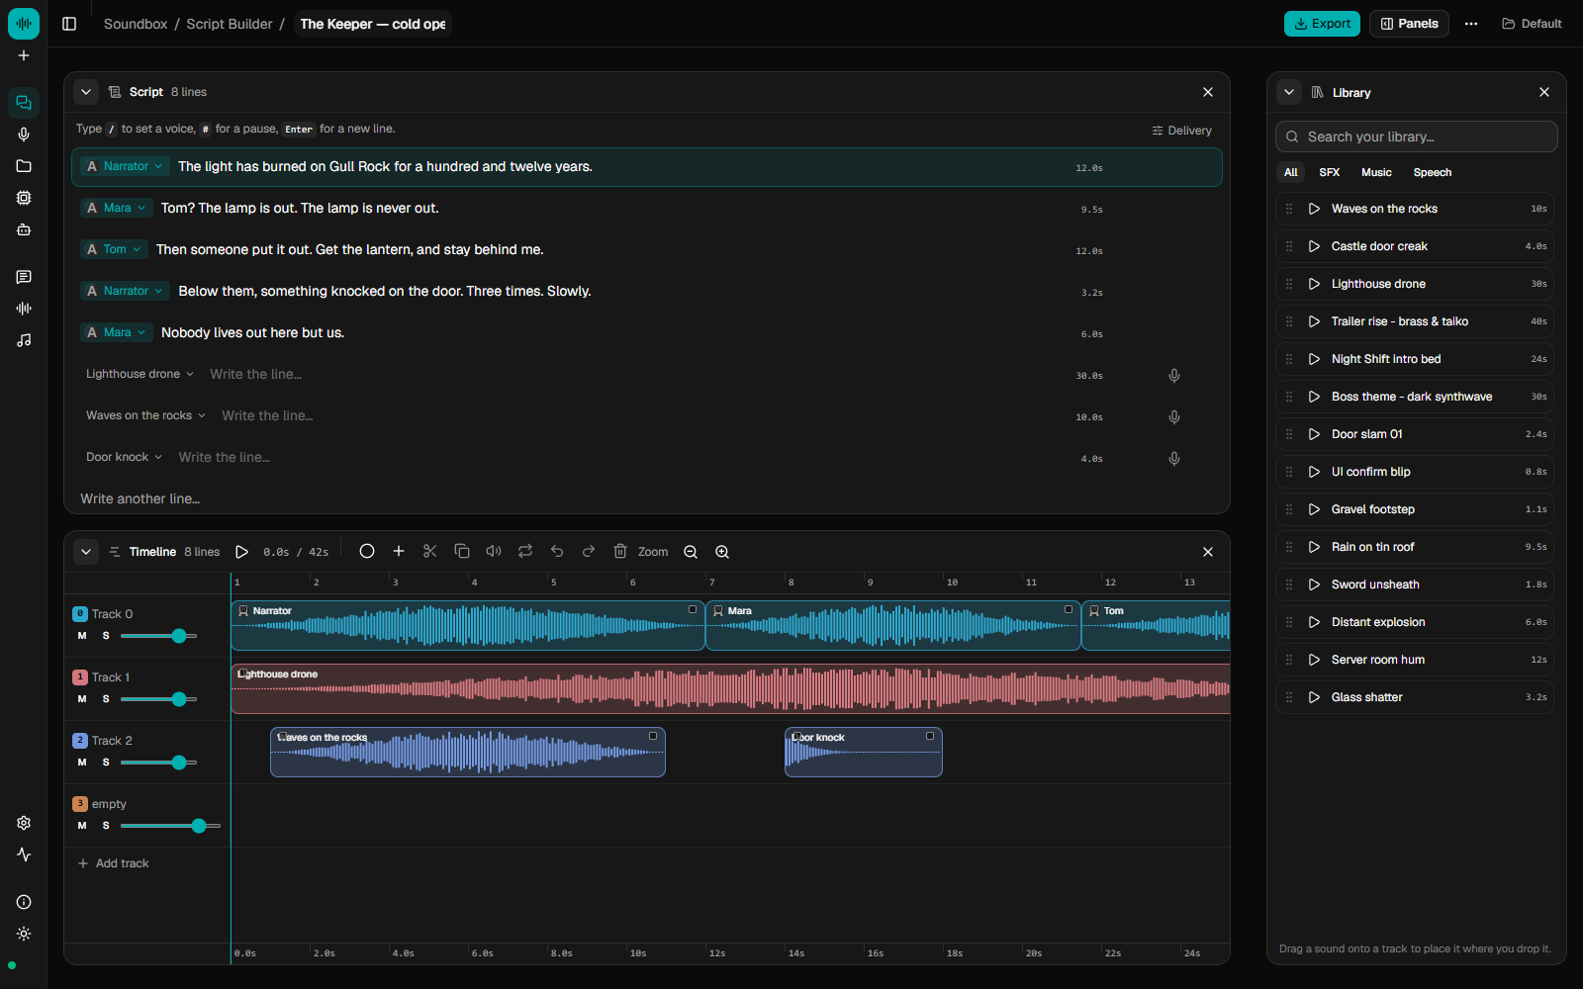Click the volume icon in Timeline toolbar
The image size is (1583, 989).
(494, 552)
